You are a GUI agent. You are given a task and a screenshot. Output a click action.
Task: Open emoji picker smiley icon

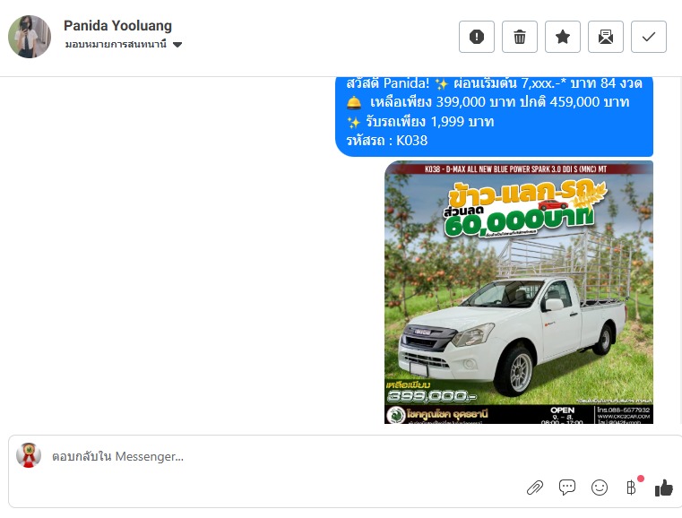coord(600,488)
